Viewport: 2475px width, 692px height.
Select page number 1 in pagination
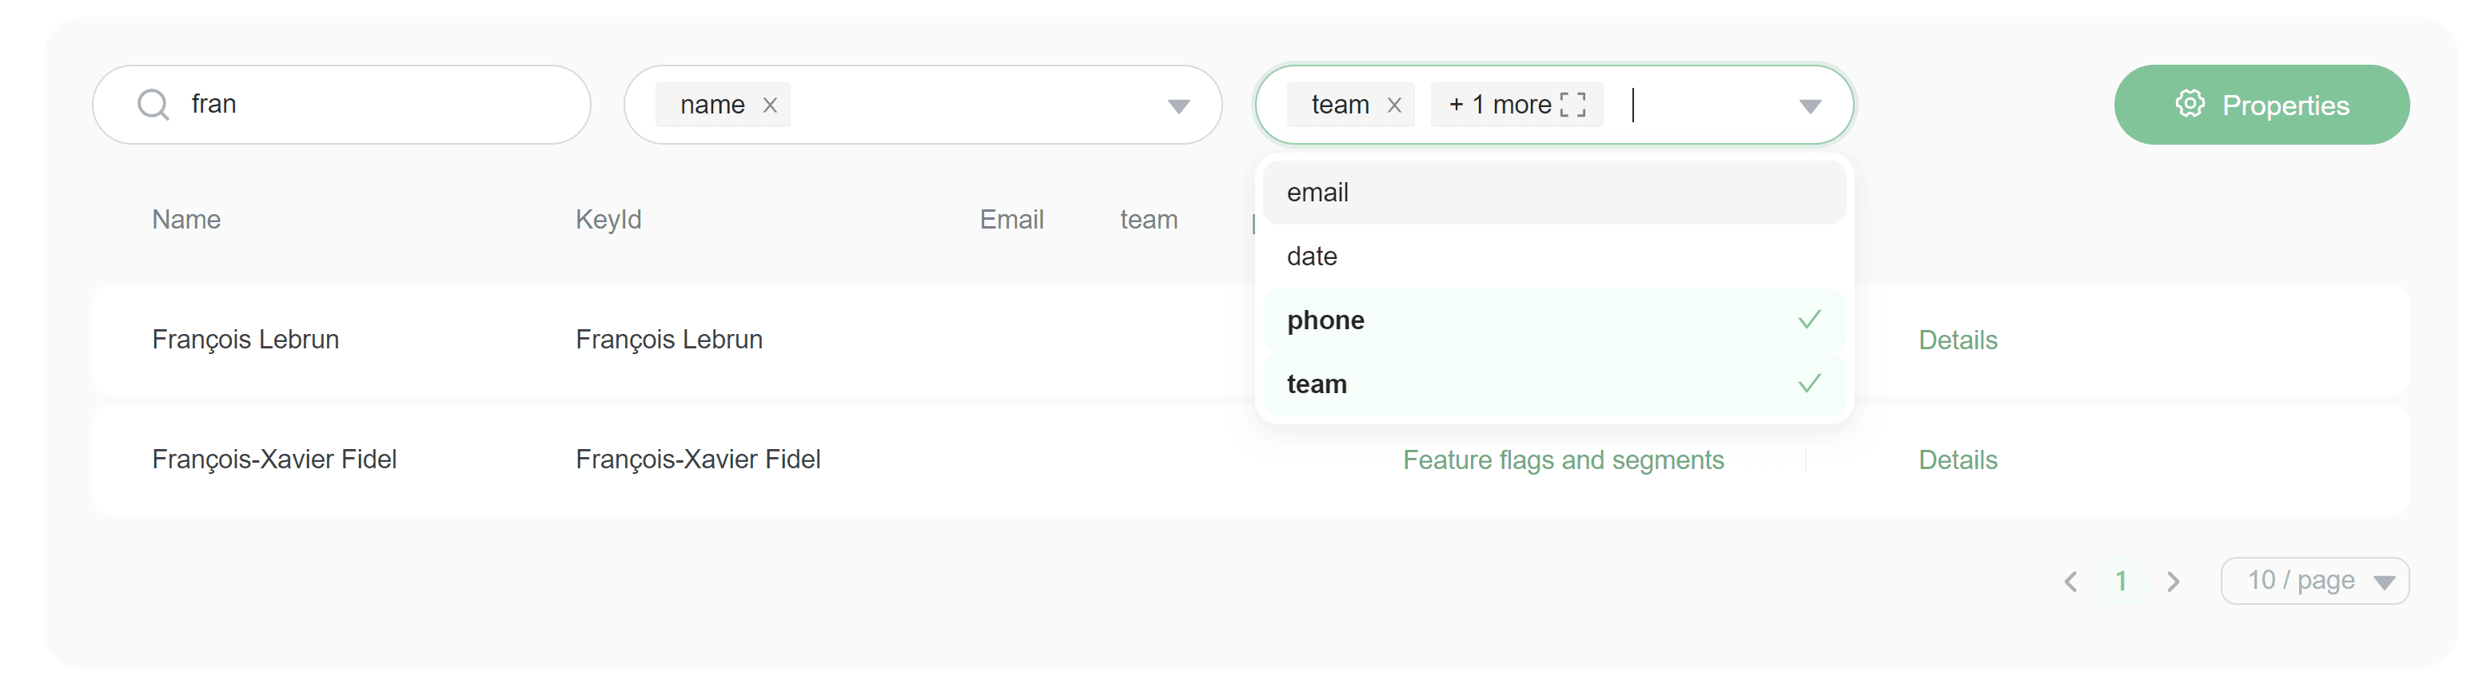tap(2121, 582)
